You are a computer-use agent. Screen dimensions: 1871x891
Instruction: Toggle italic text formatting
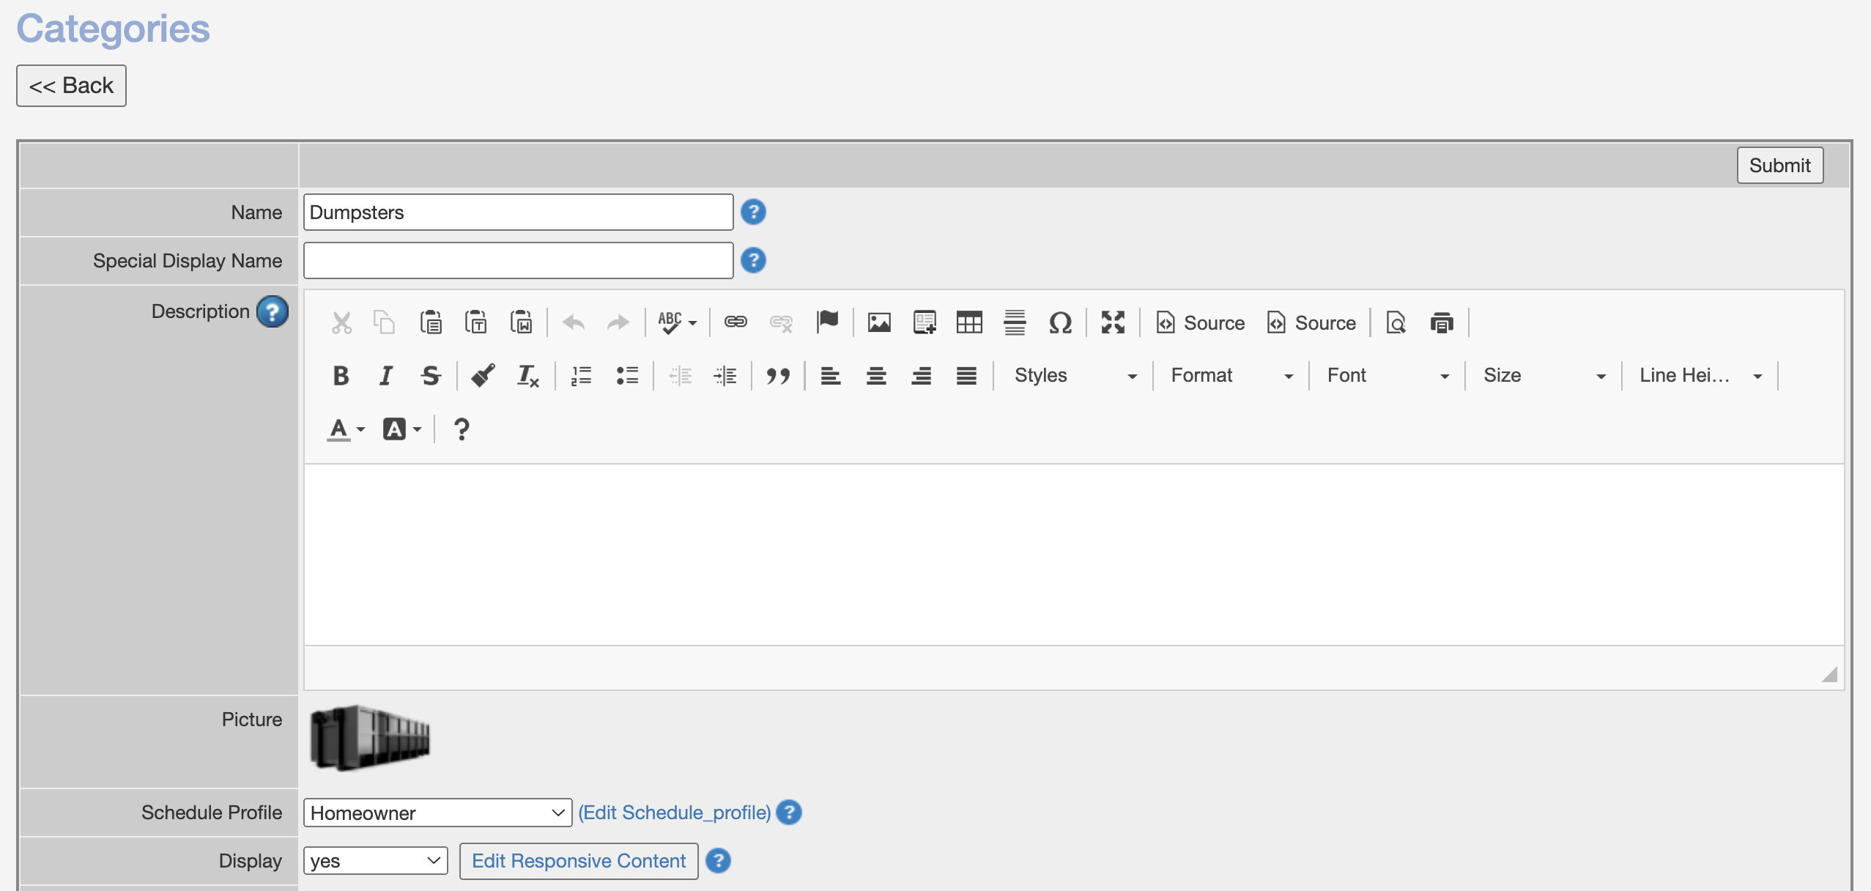click(x=385, y=376)
